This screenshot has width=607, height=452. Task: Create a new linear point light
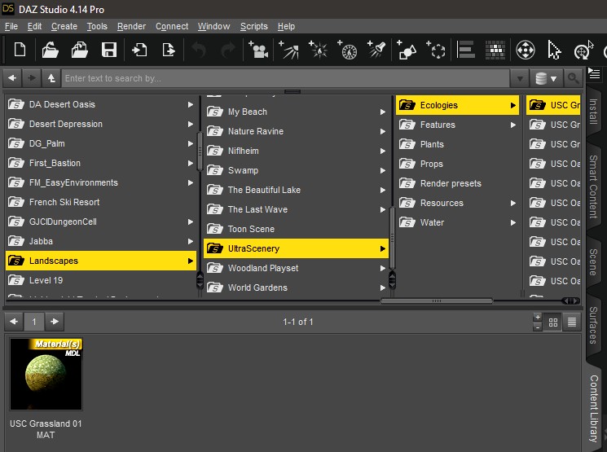tap(347, 50)
